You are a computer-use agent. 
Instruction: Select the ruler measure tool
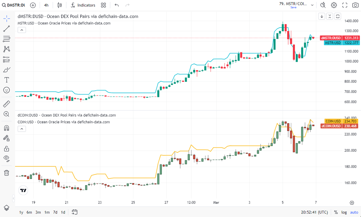pyautogui.click(x=7, y=104)
